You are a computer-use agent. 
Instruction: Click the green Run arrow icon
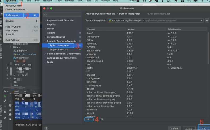(x=5, y=96)
